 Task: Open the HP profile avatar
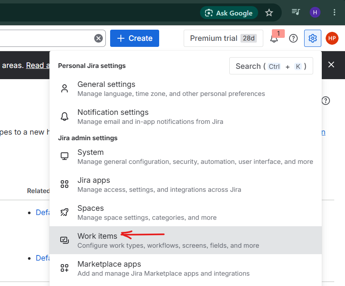click(x=332, y=38)
